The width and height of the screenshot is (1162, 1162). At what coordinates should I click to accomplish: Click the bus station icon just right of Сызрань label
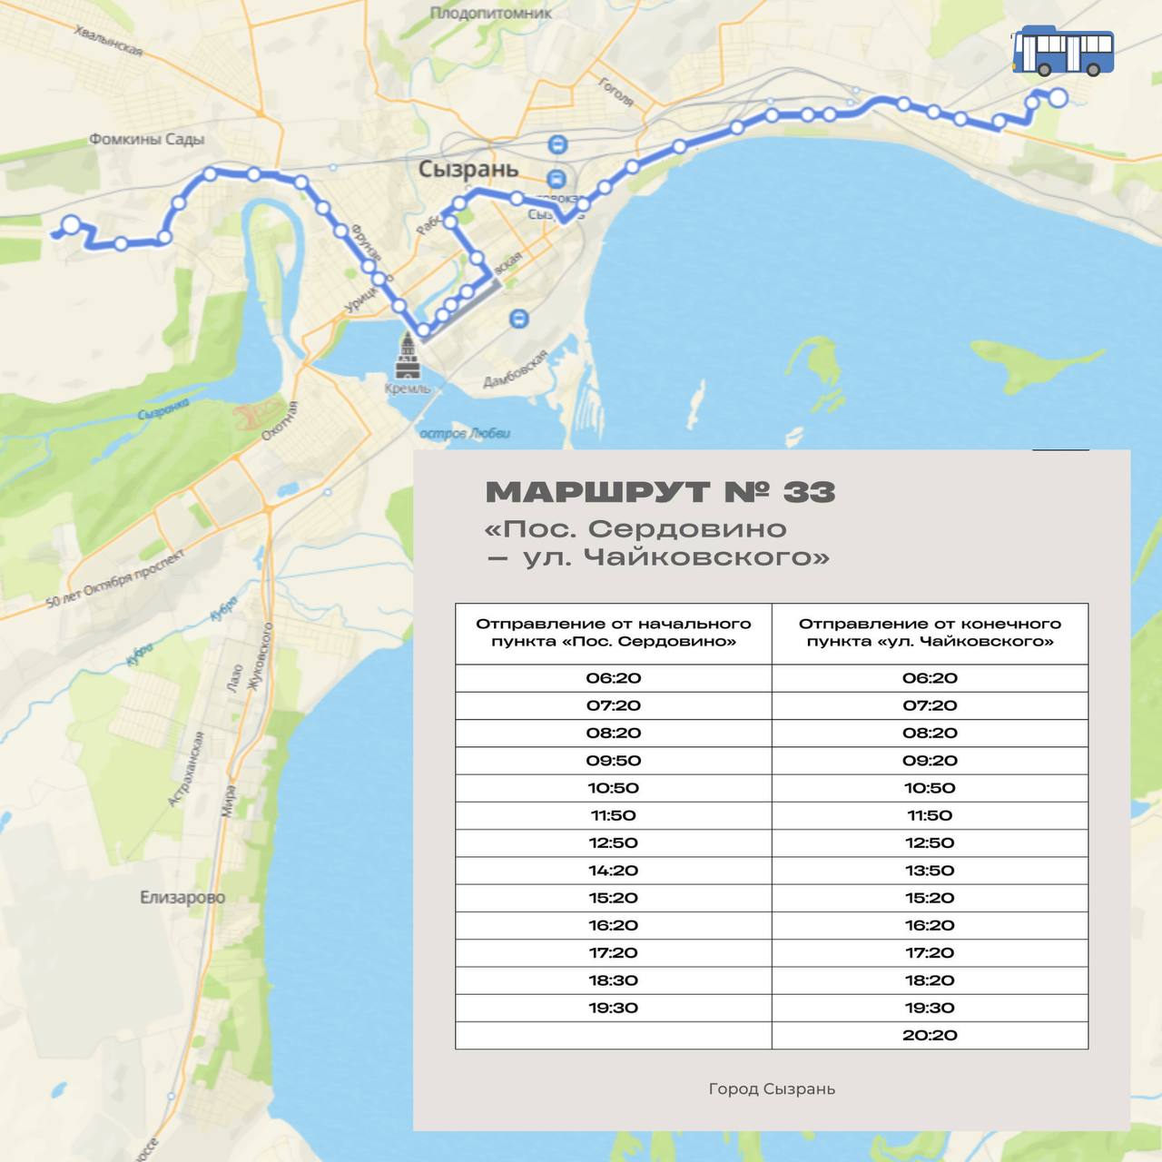tap(556, 178)
